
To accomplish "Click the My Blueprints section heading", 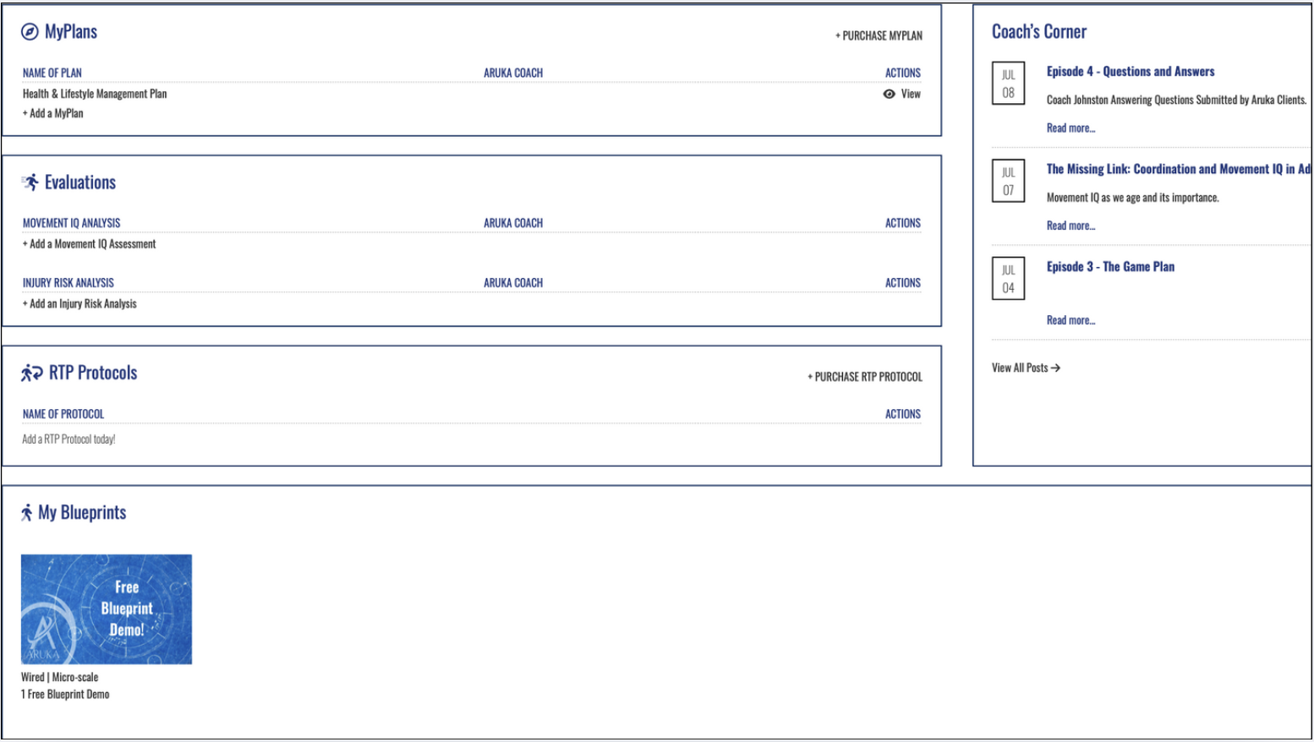I will [x=82, y=512].
